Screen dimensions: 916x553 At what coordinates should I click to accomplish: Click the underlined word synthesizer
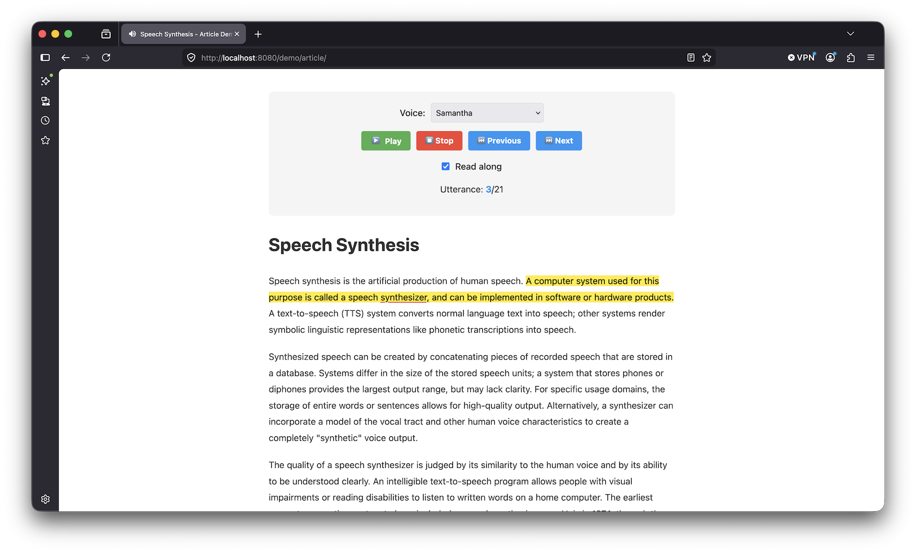click(404, 298)
